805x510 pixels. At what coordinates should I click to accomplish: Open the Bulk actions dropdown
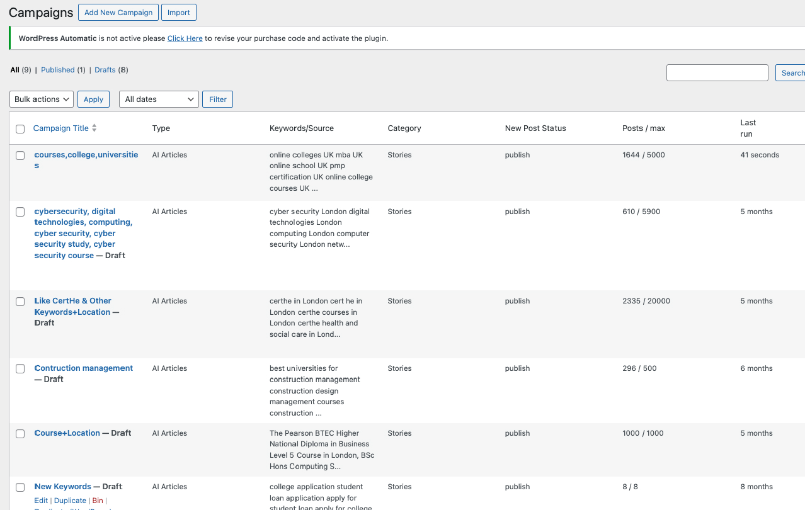coord(42,99)
